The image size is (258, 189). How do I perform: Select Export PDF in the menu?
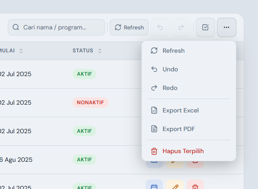pyautogui.click(x=189, y=129)
